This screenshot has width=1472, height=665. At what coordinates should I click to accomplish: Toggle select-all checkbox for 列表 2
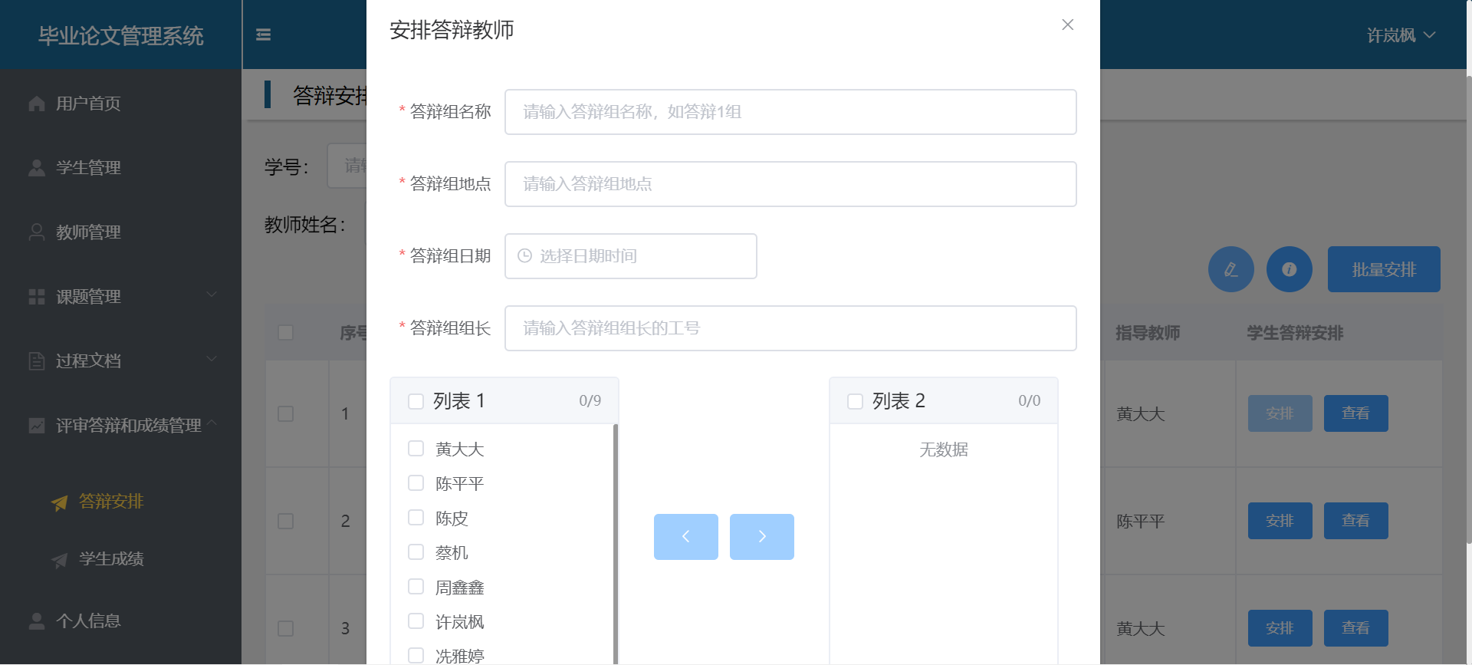tap(856, 401)
